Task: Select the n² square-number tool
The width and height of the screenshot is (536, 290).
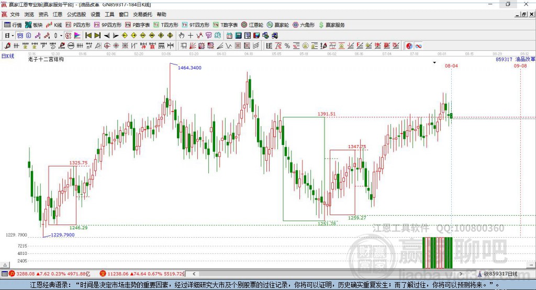Action: point(89,46)
